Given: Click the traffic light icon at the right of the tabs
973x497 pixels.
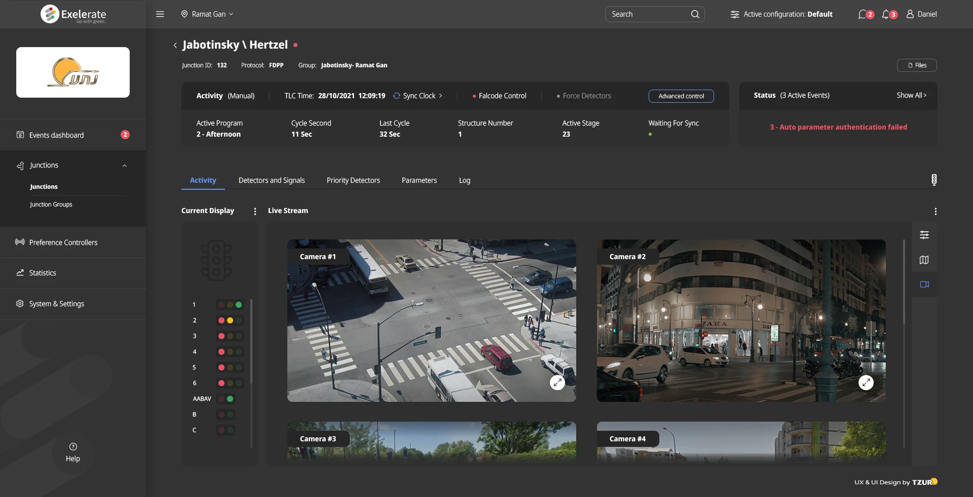Looking at the screenshot, I should (x=934, y=180).
